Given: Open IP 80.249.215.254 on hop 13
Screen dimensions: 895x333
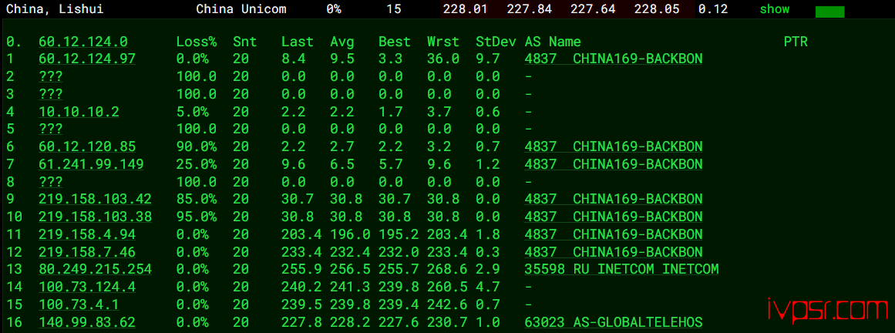Looking at the screenshot, I should [95, 269].
